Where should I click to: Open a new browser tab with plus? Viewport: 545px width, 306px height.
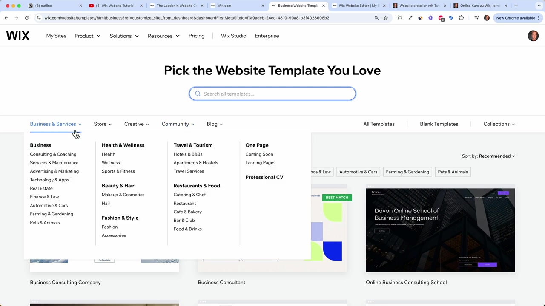(x=516, y=6)
